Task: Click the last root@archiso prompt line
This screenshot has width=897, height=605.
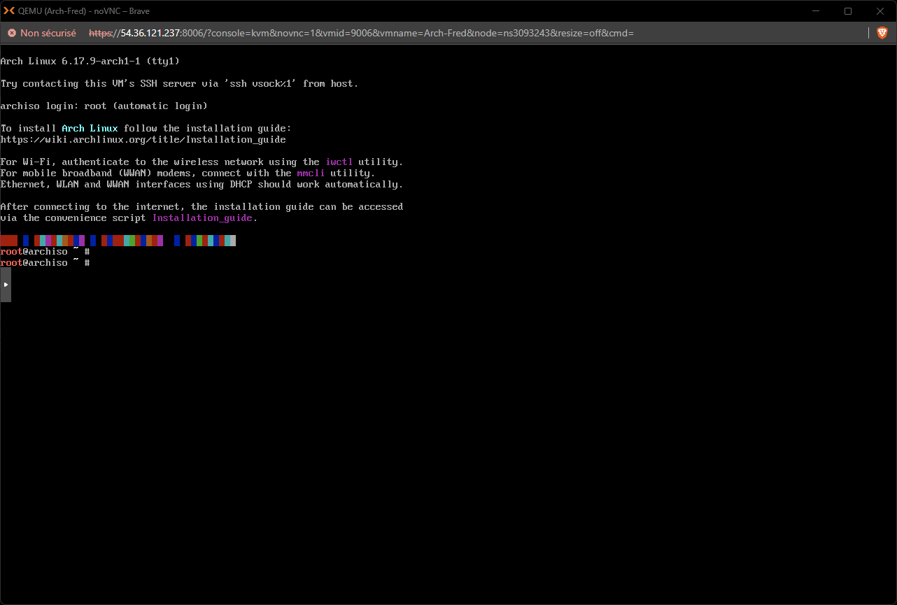Action: [x=45, y=263]
